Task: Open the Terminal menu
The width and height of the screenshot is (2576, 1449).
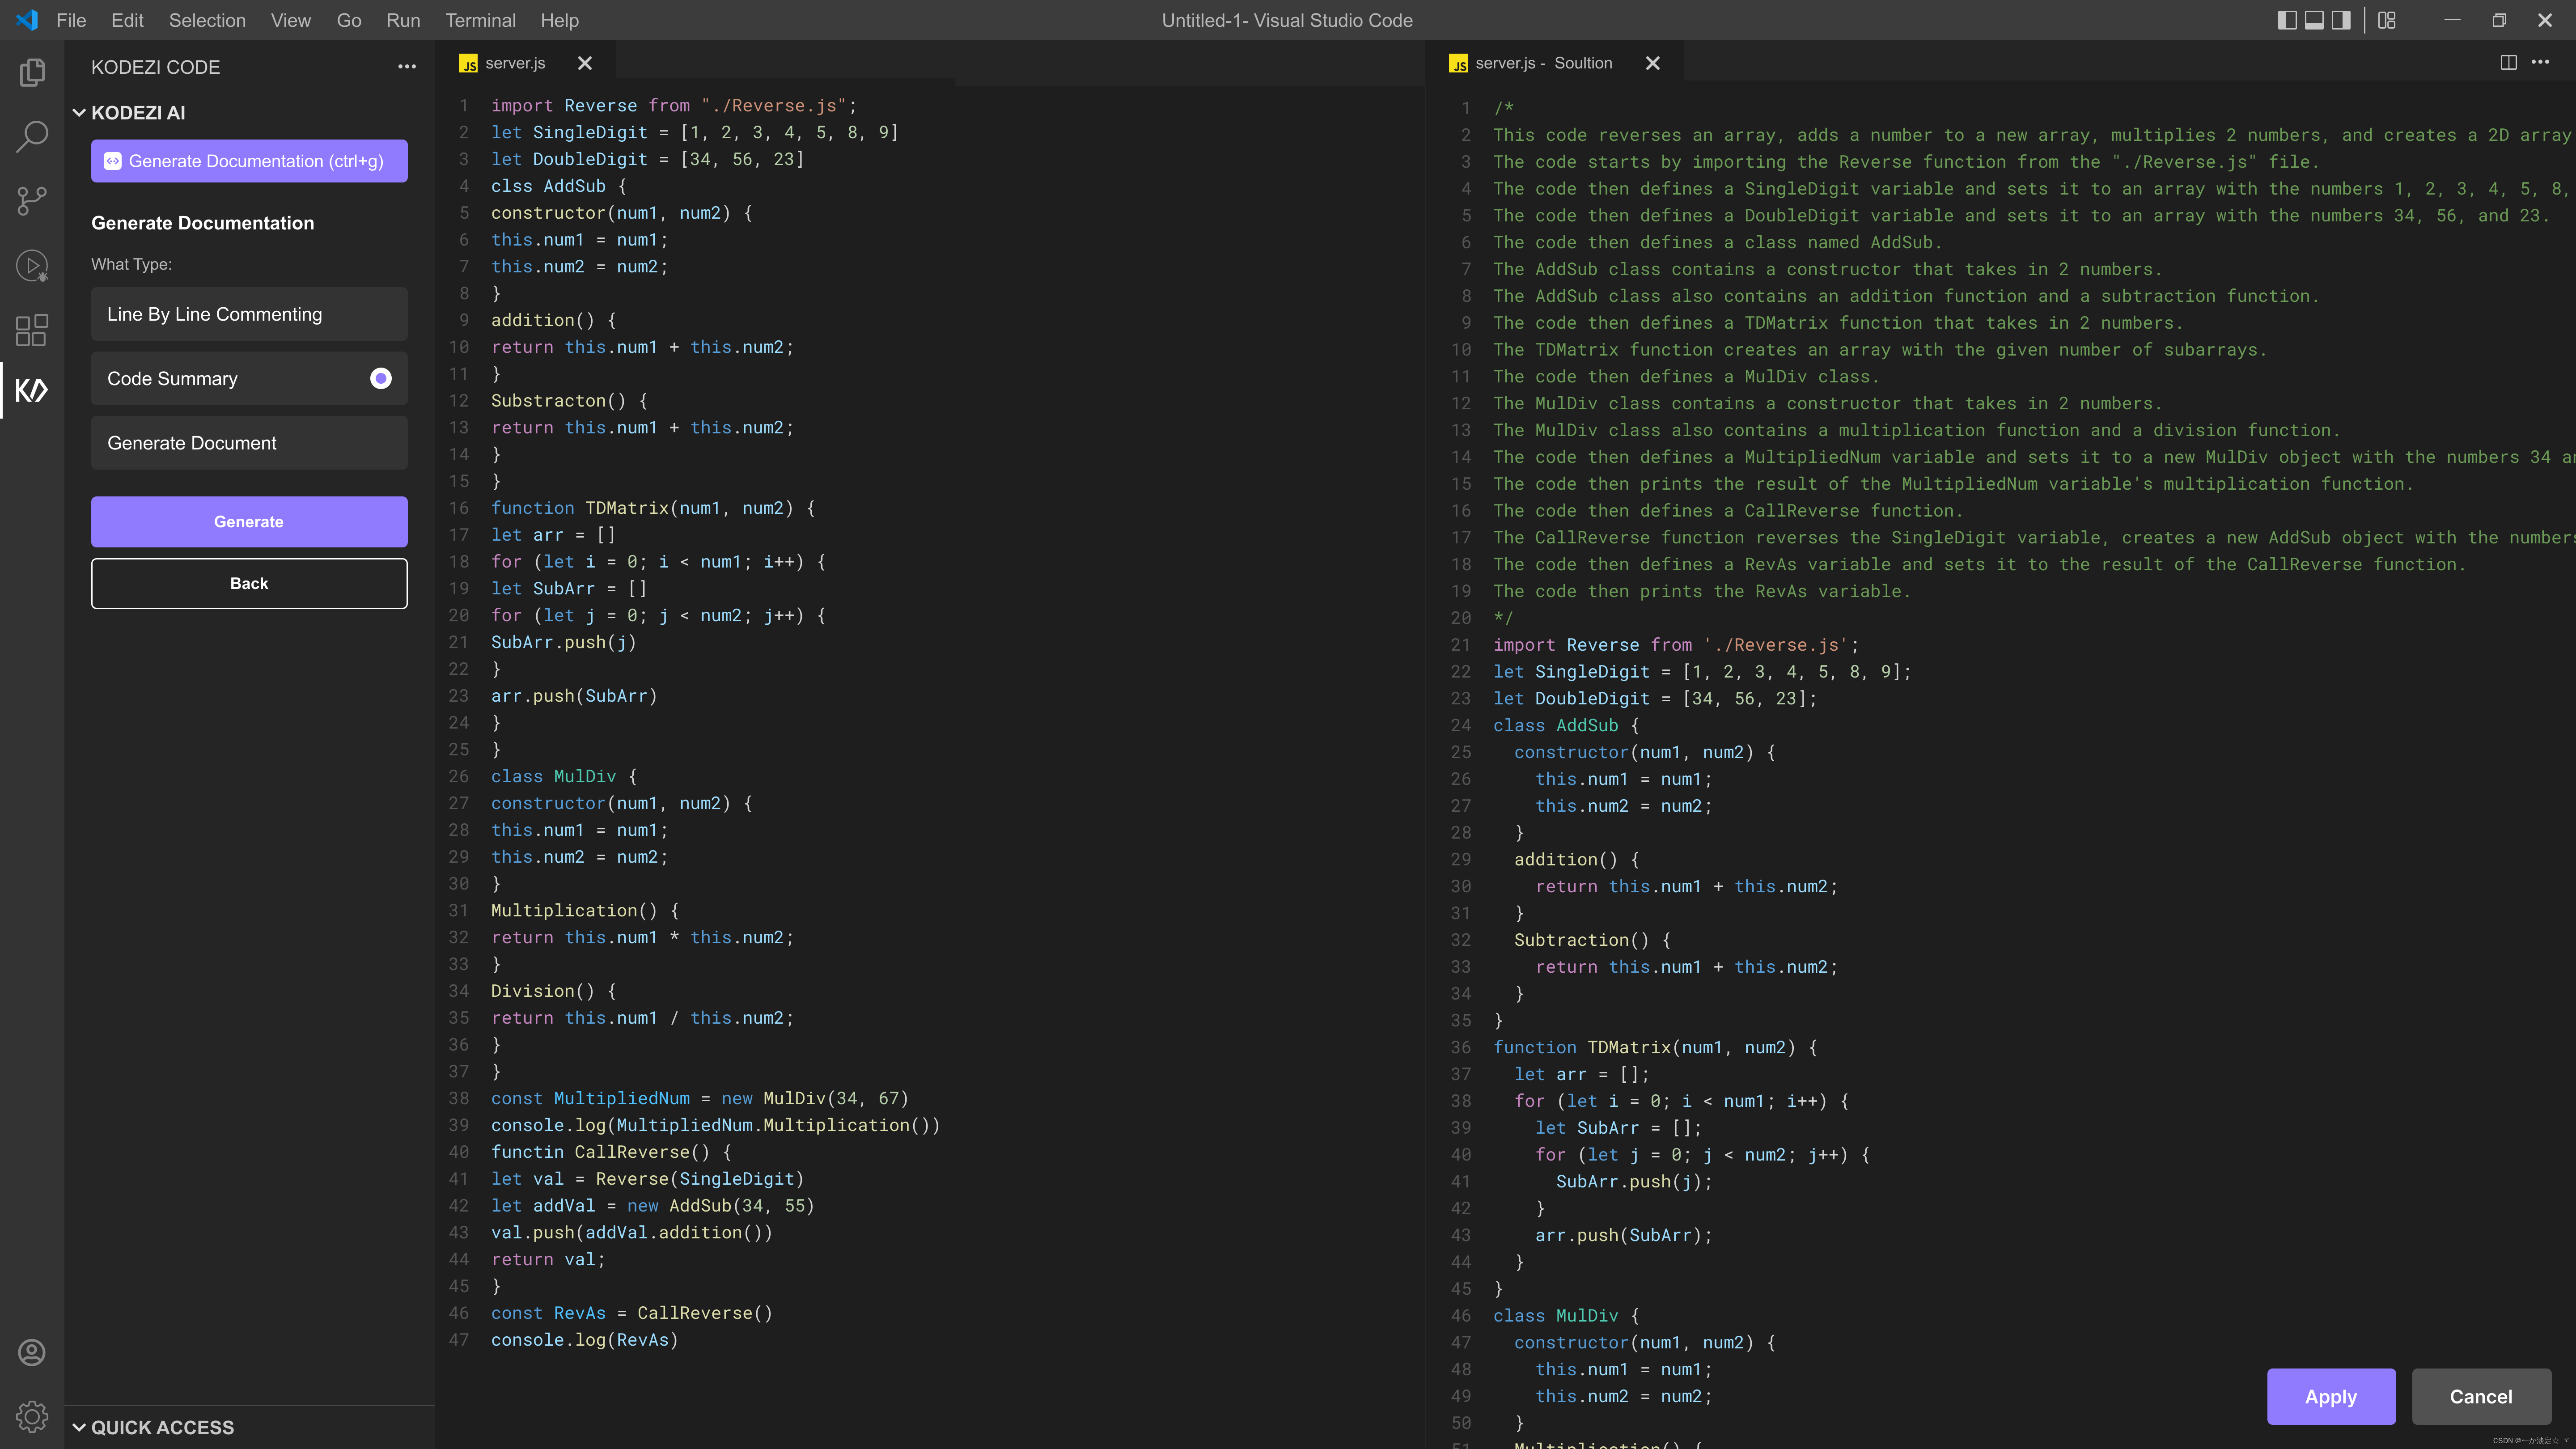Action: (x=480, y=20)
